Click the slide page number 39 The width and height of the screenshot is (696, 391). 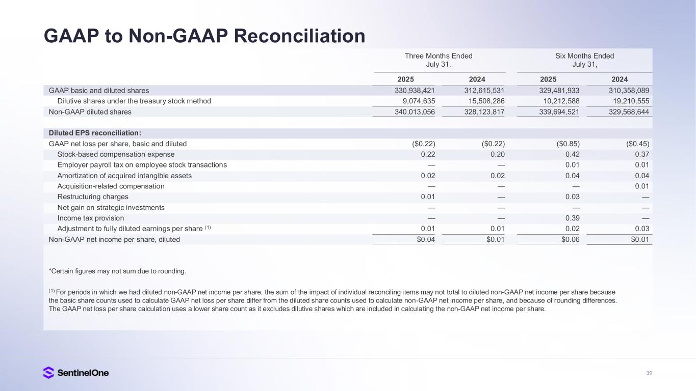(x=649, y=373)
